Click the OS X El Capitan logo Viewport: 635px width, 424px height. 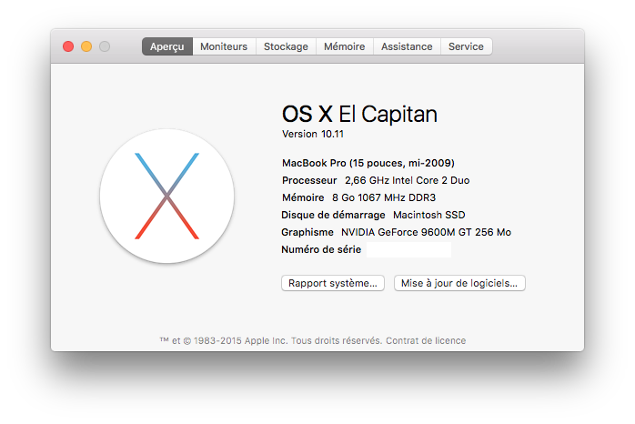click(x=166, y=196)
